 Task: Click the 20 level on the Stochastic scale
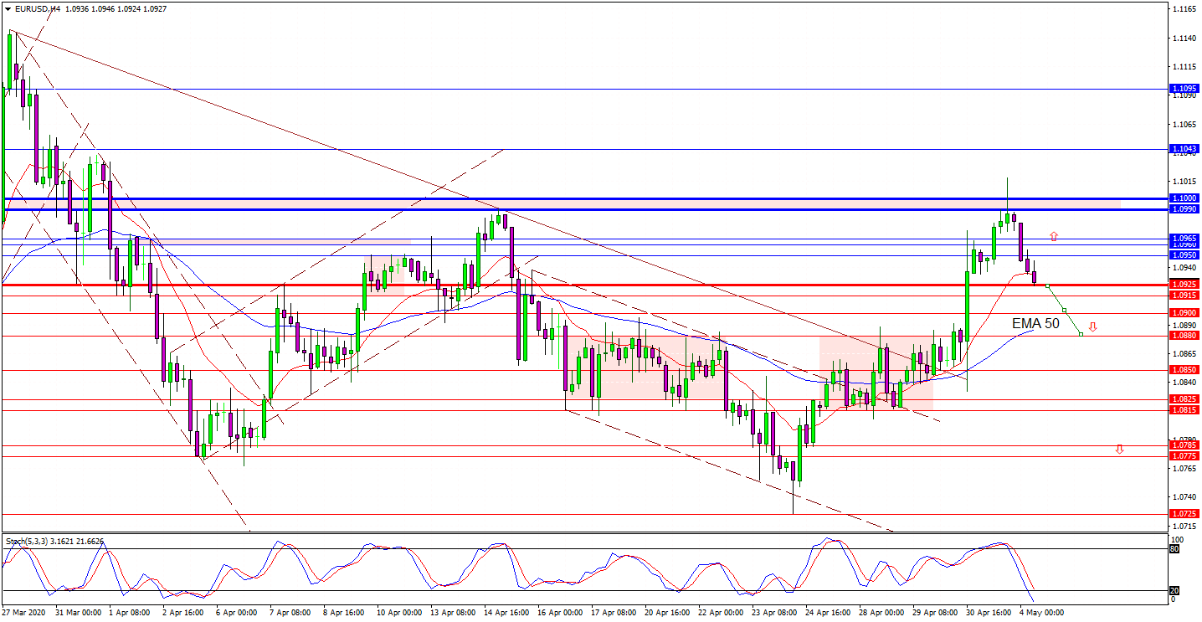(1175, 590)
